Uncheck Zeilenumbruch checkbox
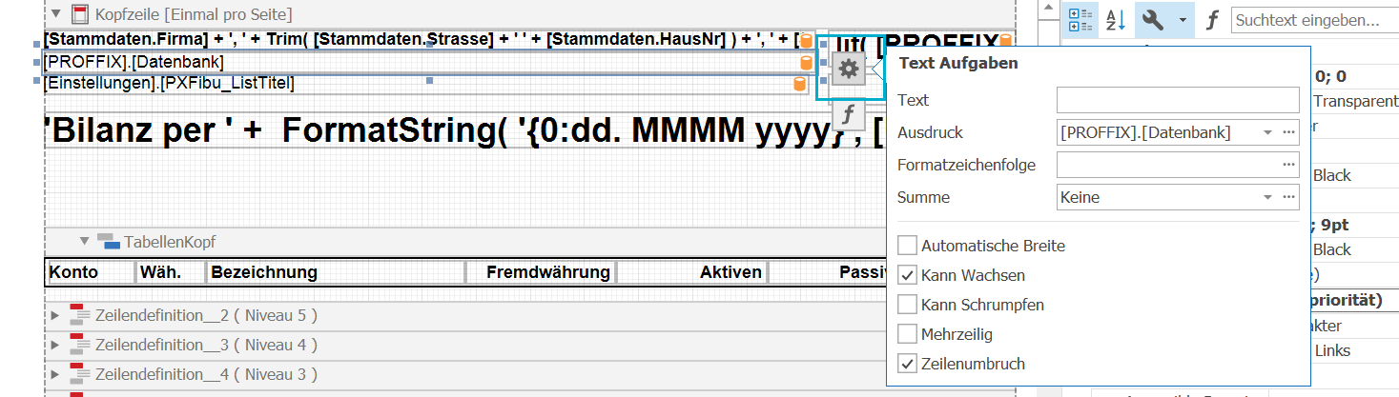The image size is (1399, 397). pos(908,364)
